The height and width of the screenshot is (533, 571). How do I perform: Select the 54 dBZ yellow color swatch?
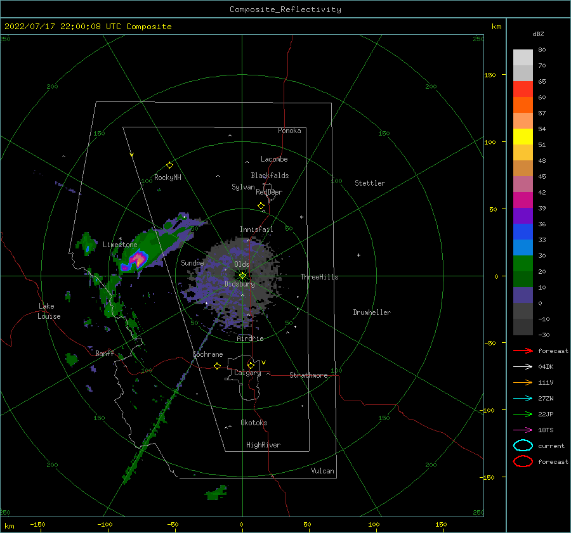(523, 137)
